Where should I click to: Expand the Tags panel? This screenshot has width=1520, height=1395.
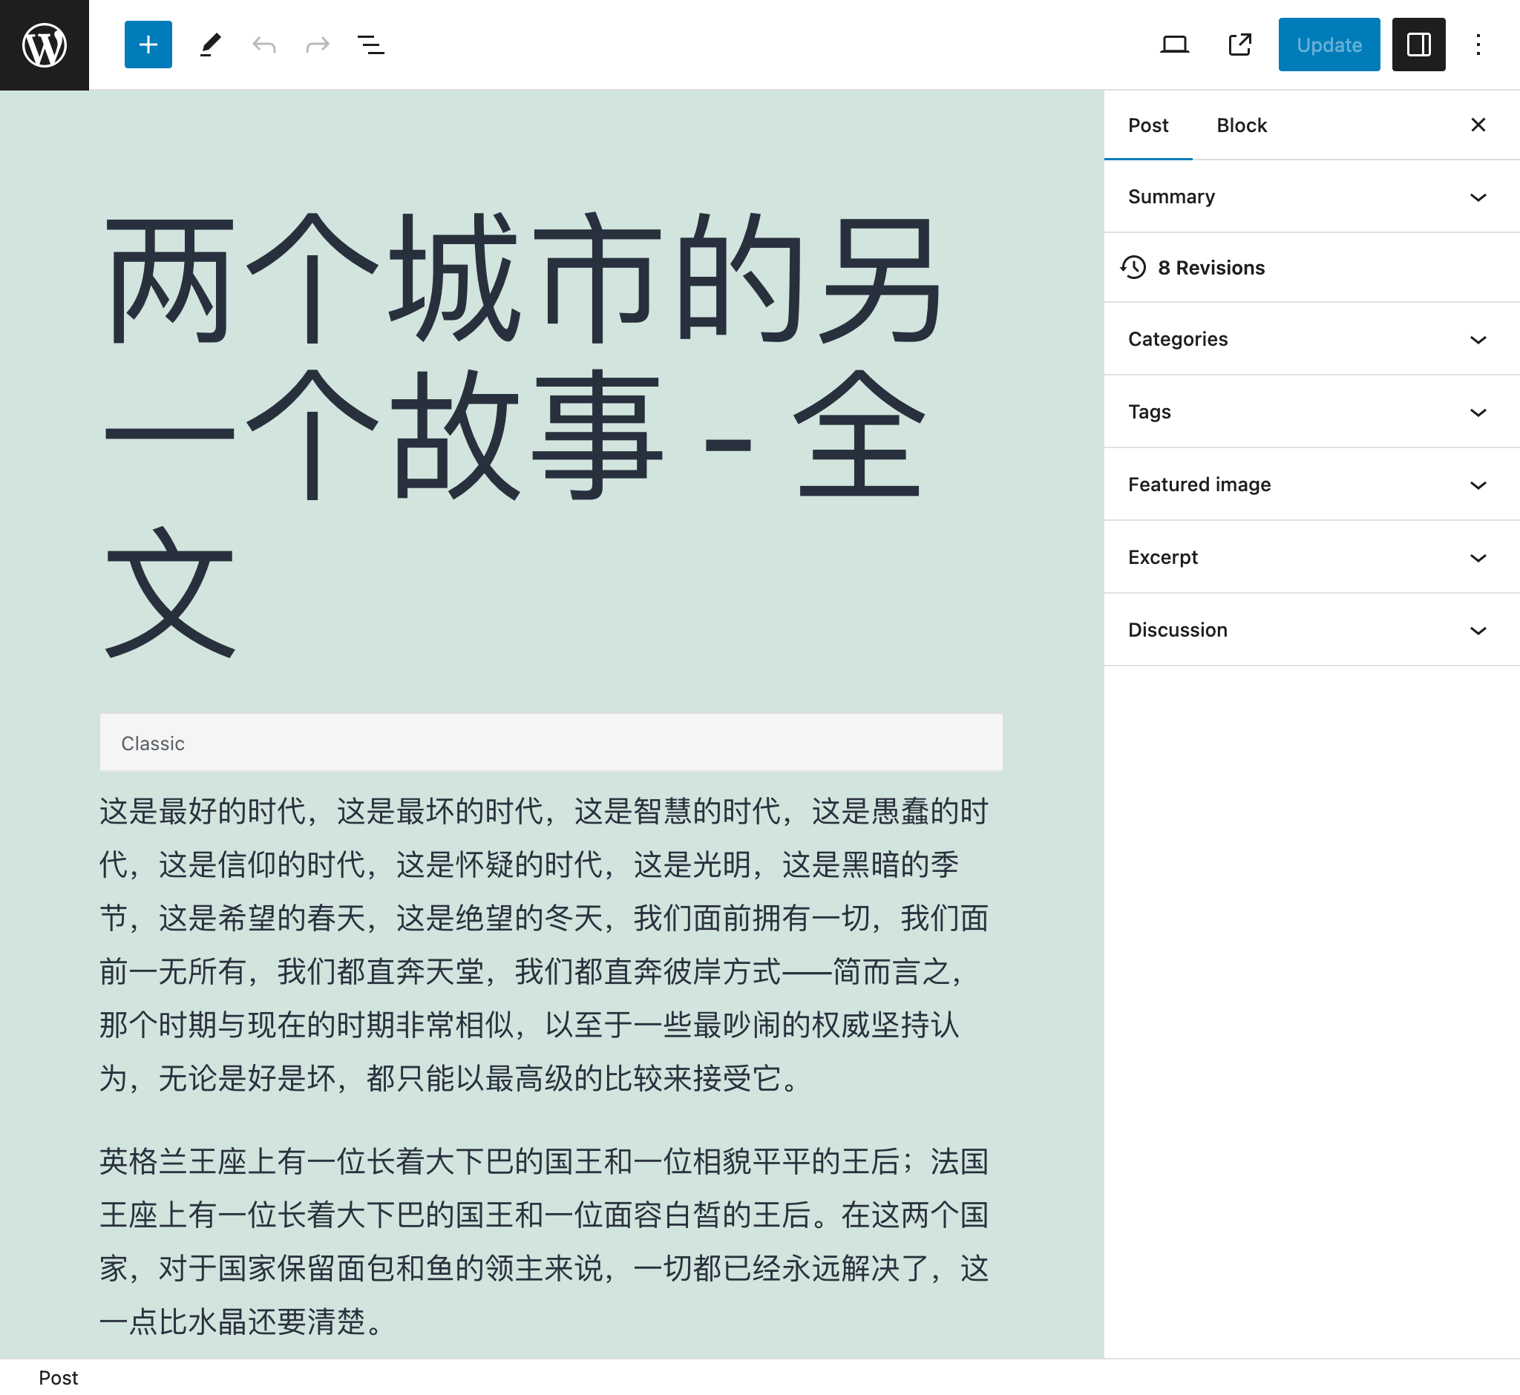click(1311, 412)
